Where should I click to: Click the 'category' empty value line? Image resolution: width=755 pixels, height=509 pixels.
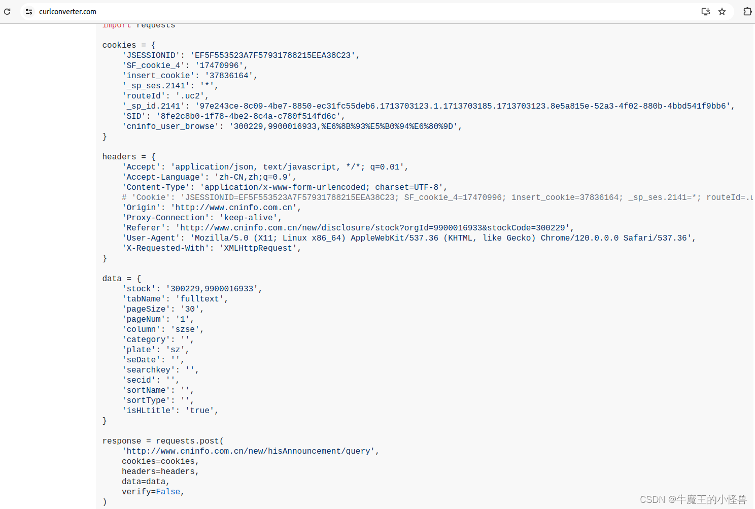[158, 340]
